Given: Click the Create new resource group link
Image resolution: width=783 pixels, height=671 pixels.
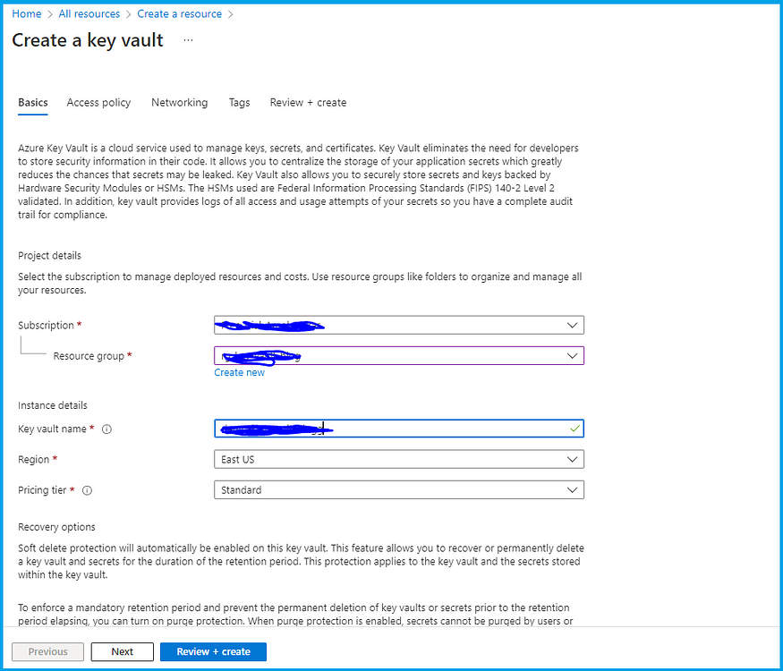Looking at the screenshot, I should 239,372.
